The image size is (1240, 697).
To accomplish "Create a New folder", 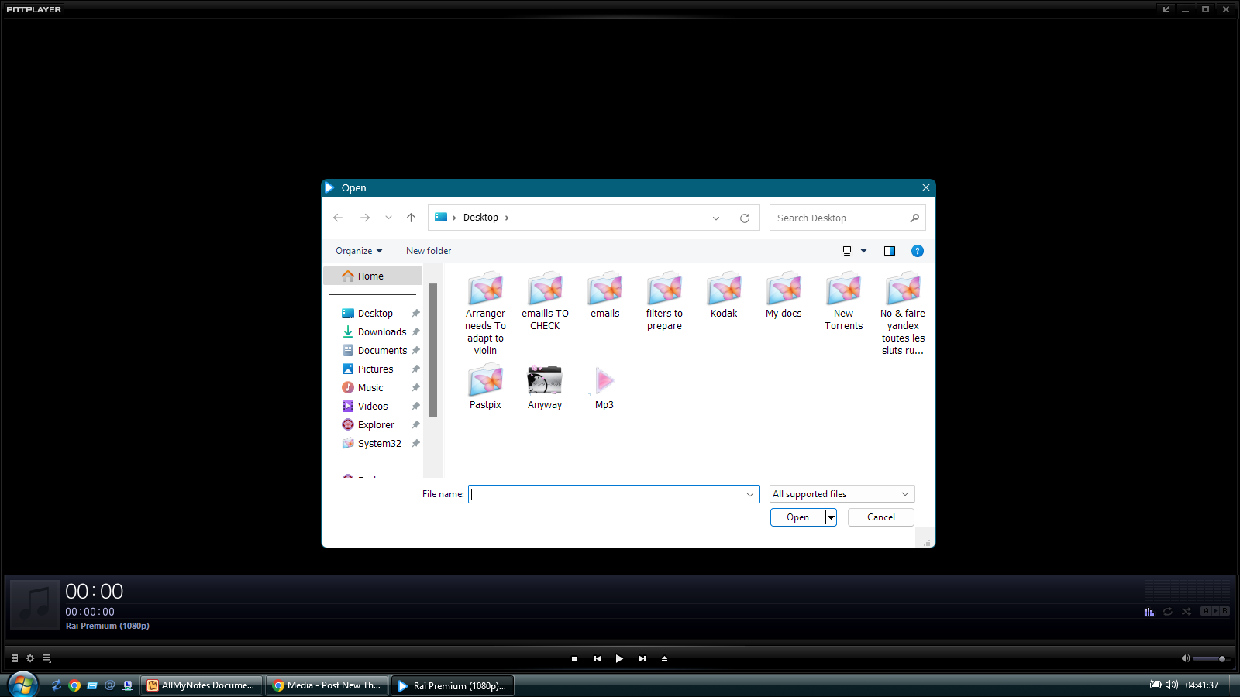I will (x=429, y=251).
